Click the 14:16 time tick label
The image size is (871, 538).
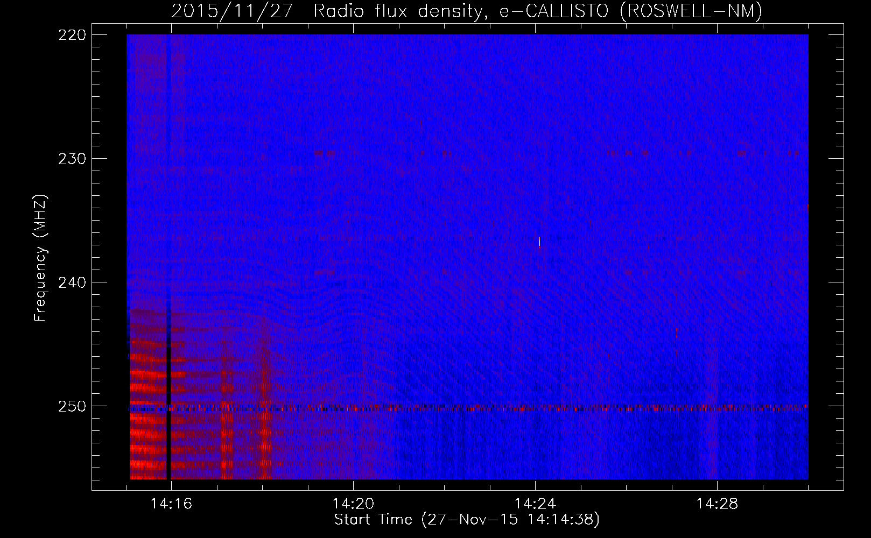pos(171,504)
